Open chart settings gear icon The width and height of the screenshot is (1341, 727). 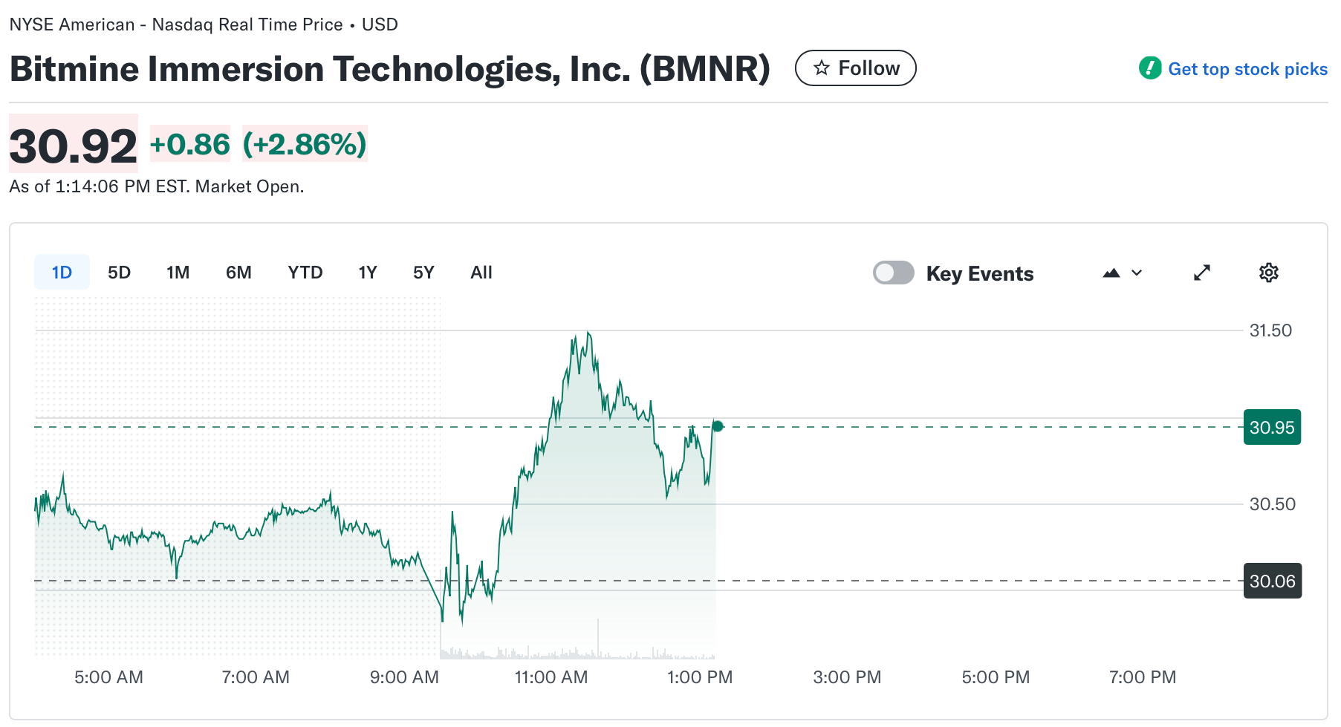coord(1268,273)
